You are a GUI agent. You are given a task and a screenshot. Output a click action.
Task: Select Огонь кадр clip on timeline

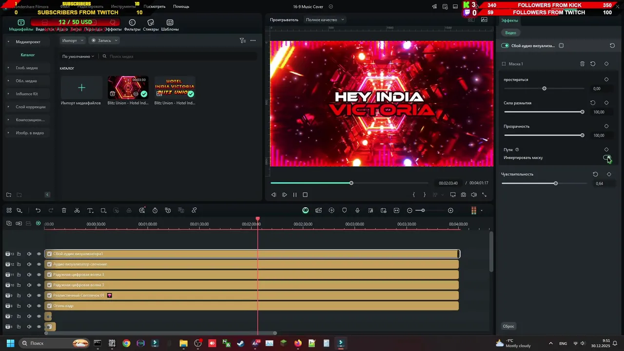pos(252,306)
